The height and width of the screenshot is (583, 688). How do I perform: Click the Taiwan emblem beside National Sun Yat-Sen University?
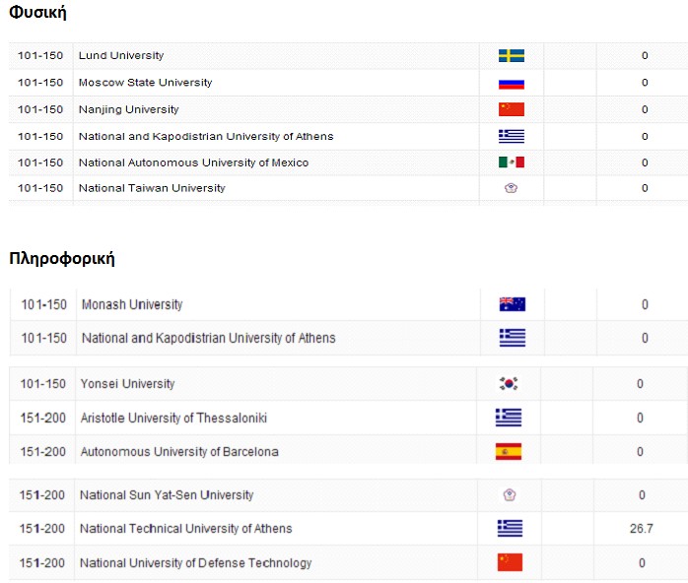click(510, 495)
